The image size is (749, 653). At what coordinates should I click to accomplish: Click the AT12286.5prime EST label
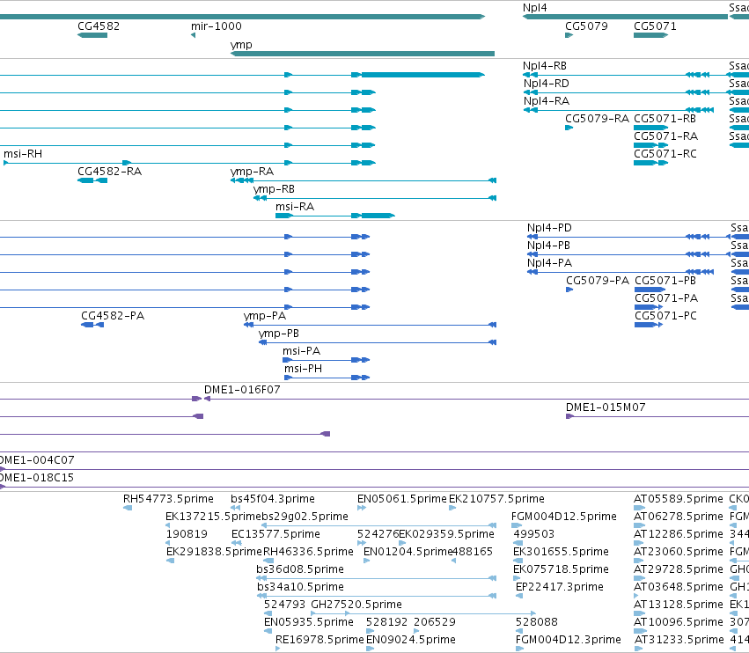tap(679, 534)
